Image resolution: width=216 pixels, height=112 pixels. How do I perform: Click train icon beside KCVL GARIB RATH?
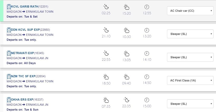pos(9,6)
